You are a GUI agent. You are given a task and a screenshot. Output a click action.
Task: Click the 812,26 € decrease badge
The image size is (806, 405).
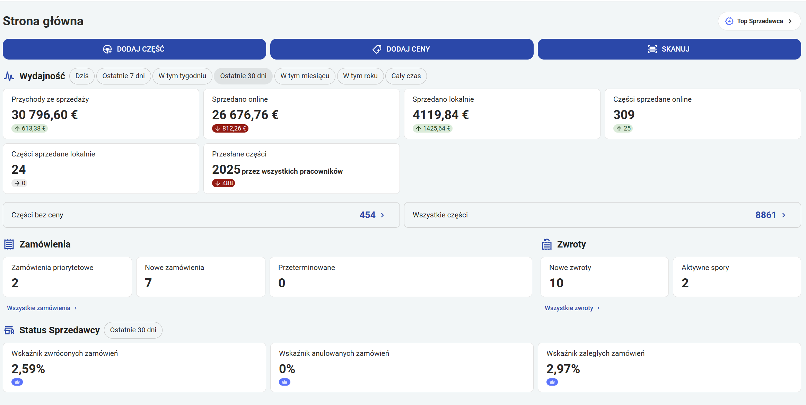point(230,128)
